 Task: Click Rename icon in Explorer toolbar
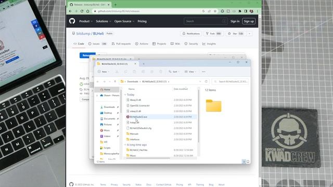[x=143, y=72]
